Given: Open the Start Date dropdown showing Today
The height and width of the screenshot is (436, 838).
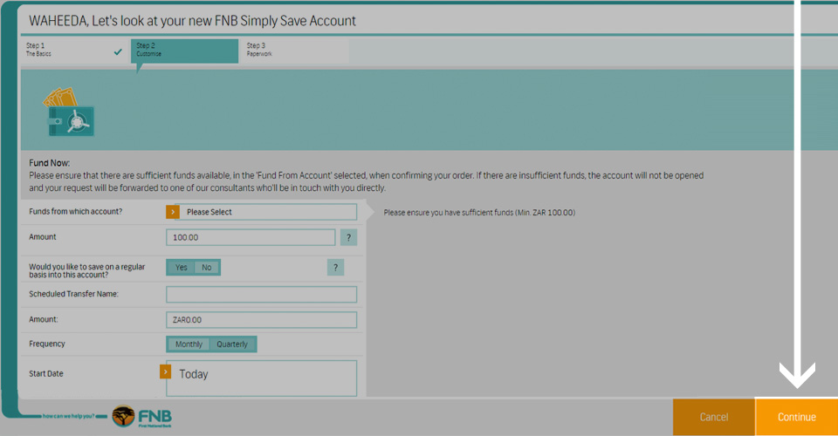Looking at the screenshot, I should point(261,378).
